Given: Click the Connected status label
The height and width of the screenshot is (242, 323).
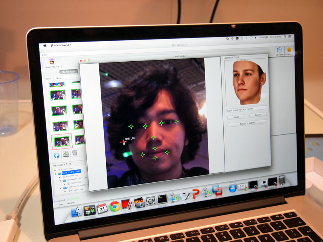Looking at the screenshot, I should (60, 201).
